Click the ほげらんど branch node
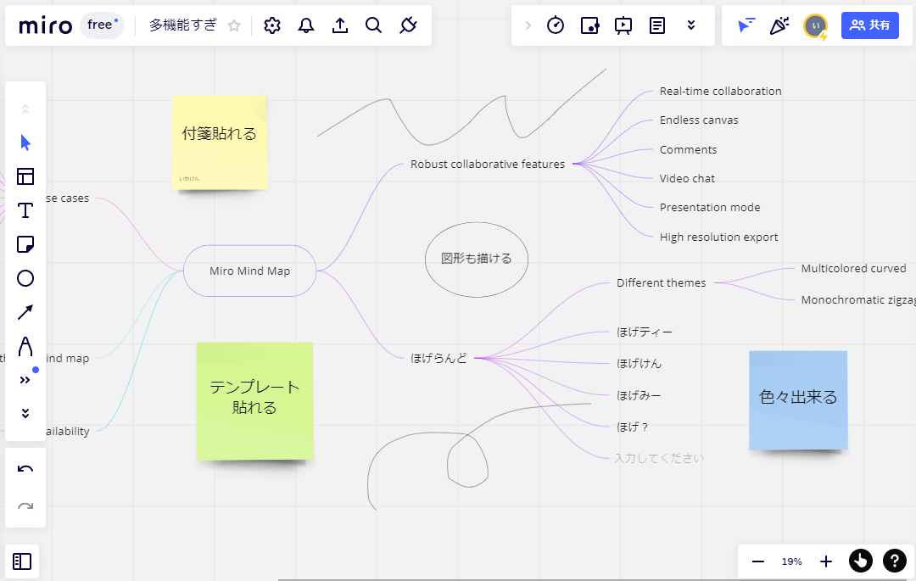 coord(438,358)
